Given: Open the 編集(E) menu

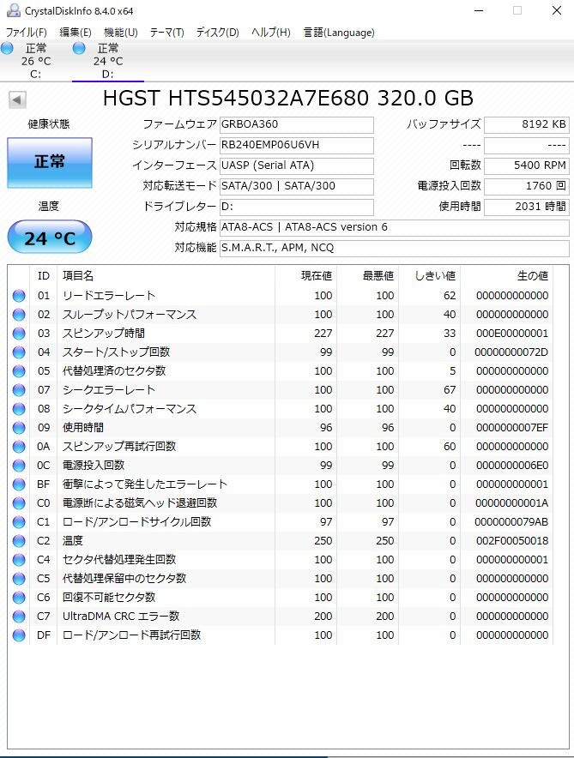Looking at the screenshot, I should click(76, 33).
